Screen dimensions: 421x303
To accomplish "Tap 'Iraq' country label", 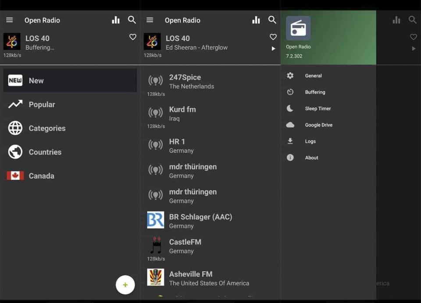I will (174, 119).
